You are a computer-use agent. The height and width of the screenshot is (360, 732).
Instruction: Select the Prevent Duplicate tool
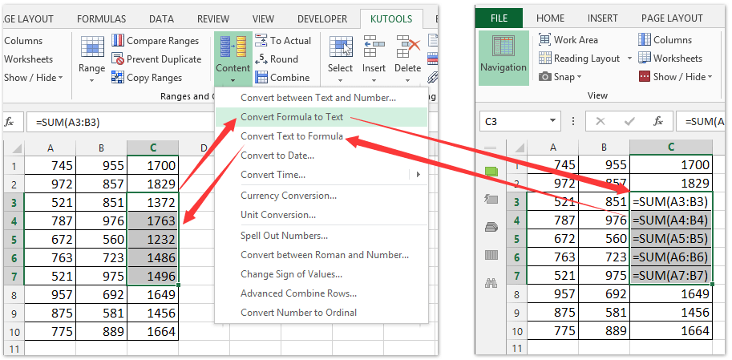pyautogui.click(x=118, y=59)
